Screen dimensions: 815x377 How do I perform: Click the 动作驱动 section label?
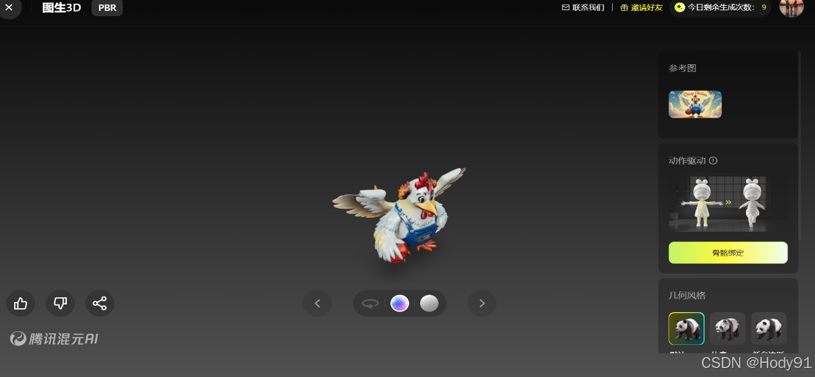coord(687,161)
